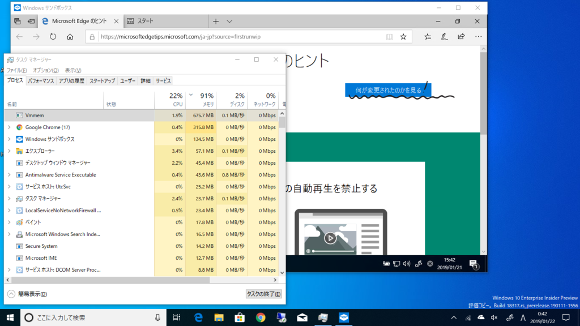Image resolution: width=580 pixels, height=326 pixels.
Task: Switch to サービス tab
Action: [x=163, y=80]
